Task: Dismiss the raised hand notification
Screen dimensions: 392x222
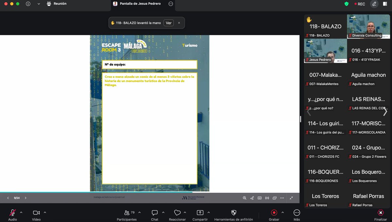Action: pyautogui.click(x=179, y=23)
